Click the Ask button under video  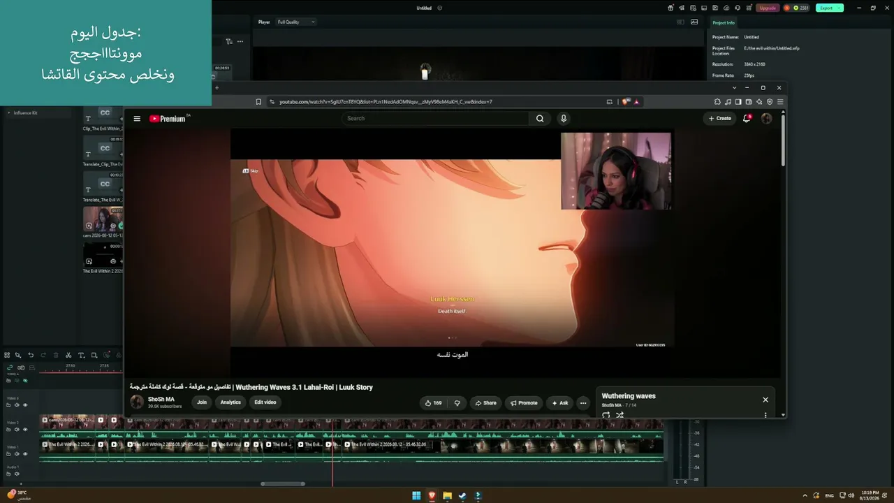(x=560, y=403)
